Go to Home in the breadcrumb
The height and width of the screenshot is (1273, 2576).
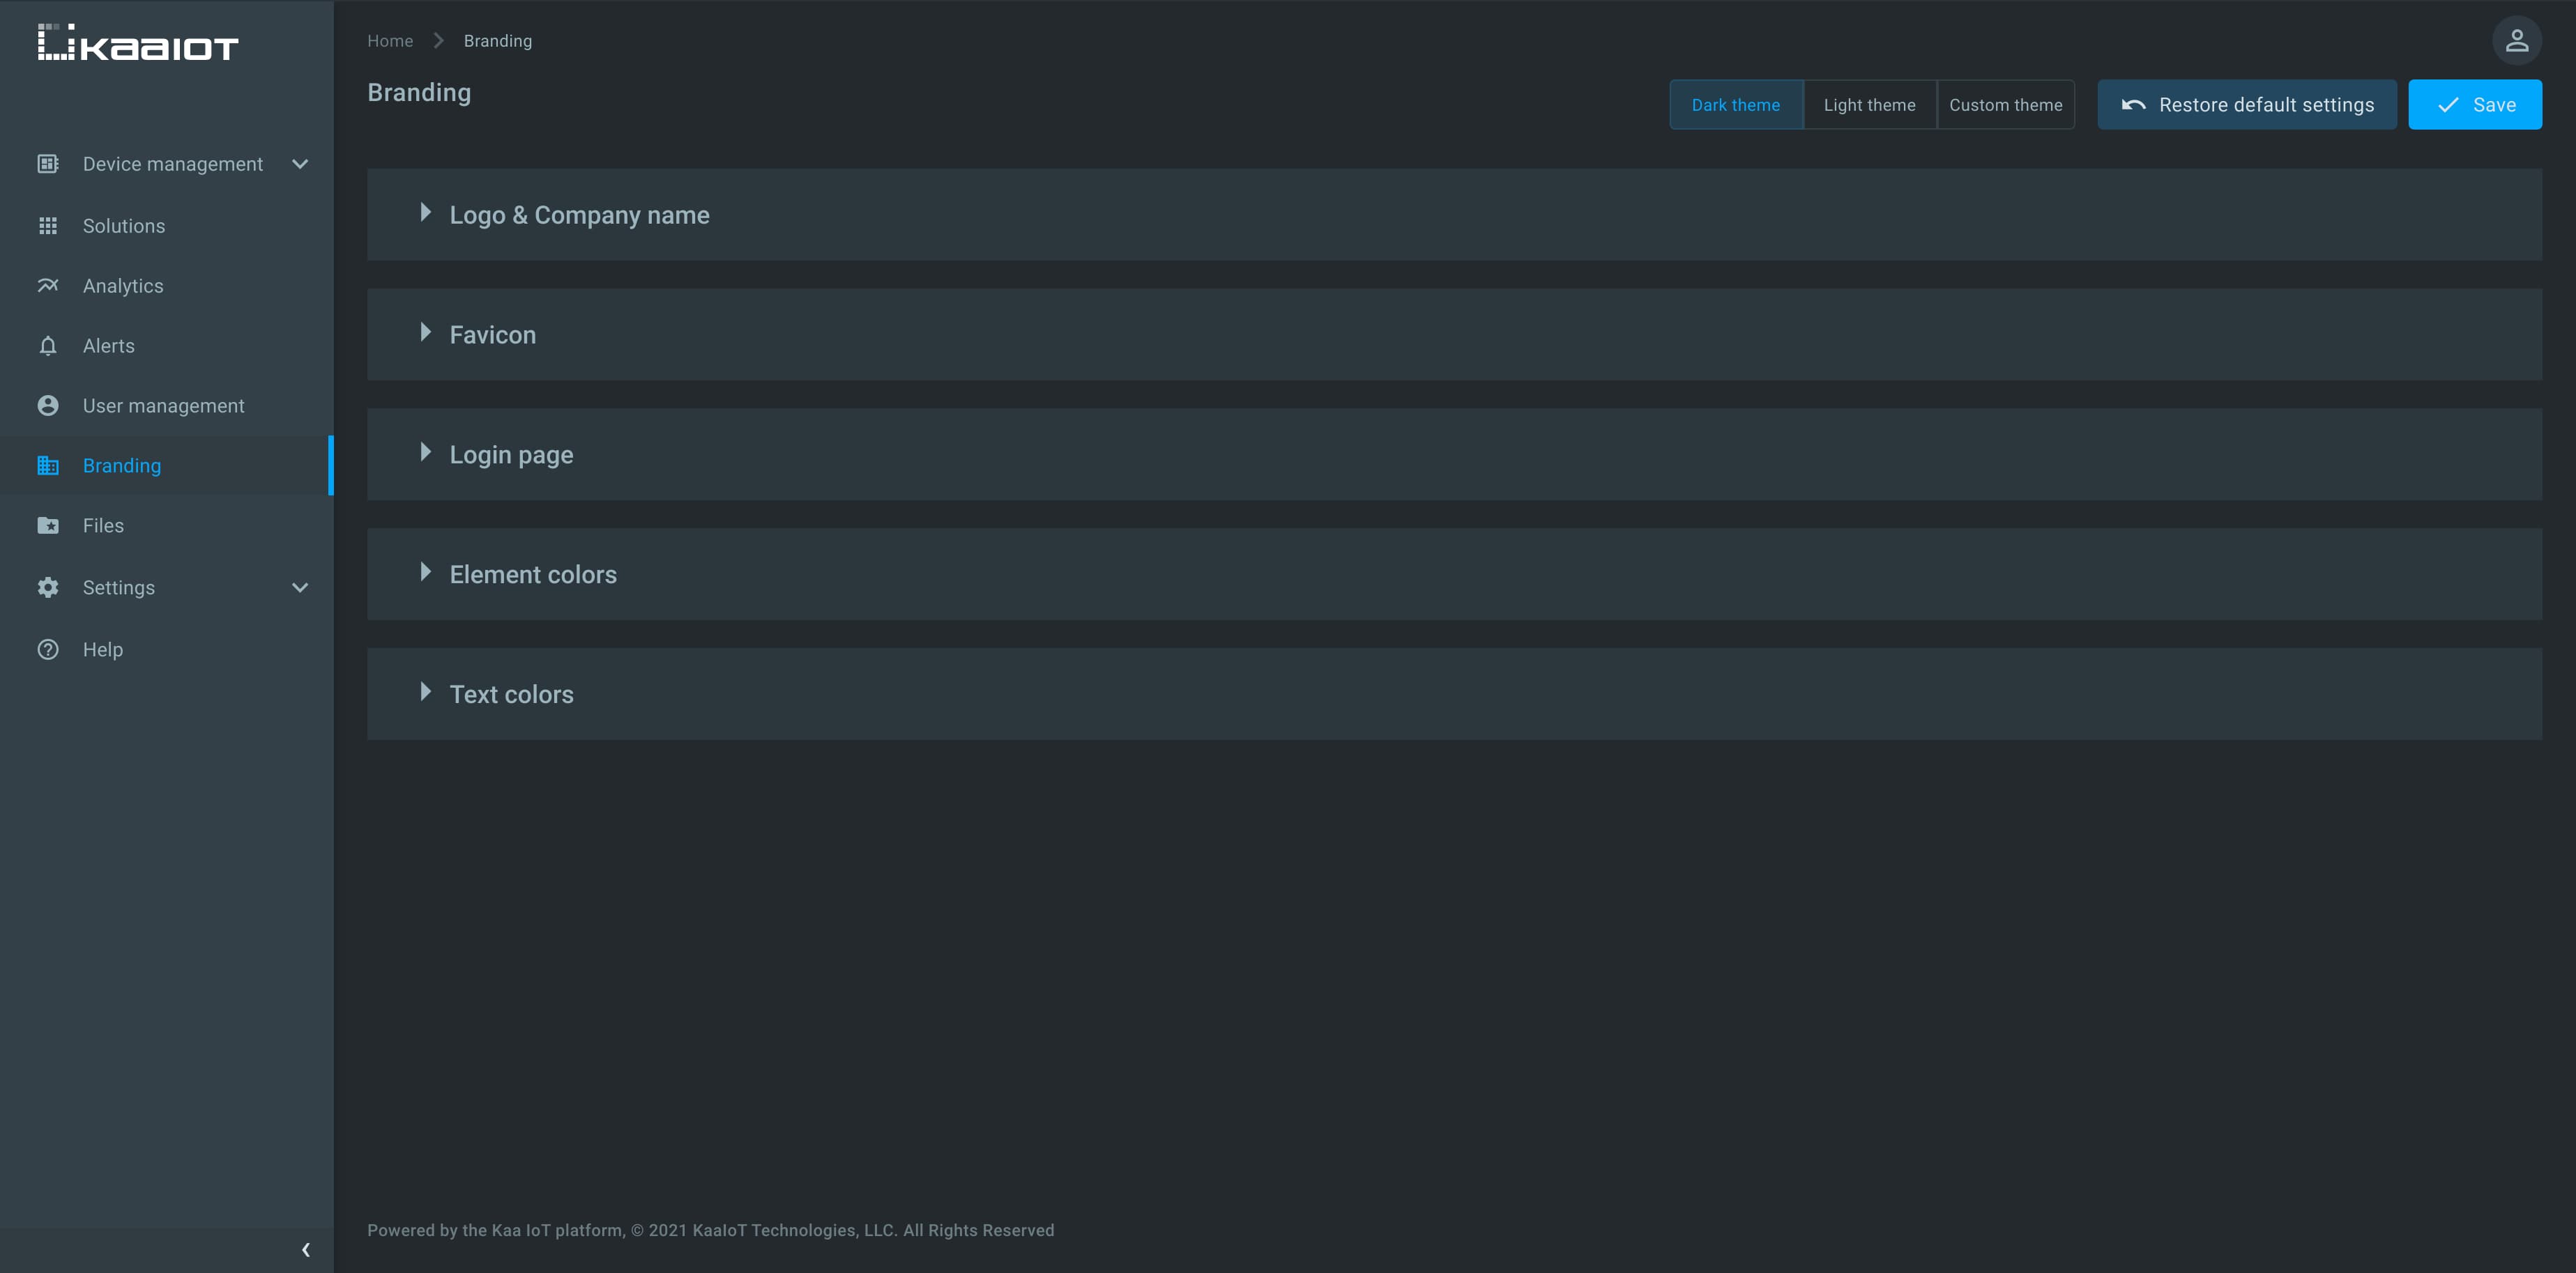click(390, 41)
